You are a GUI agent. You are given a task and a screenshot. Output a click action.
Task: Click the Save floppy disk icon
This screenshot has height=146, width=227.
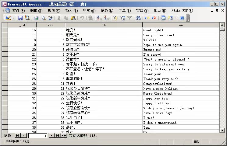(x=20, y=18)
